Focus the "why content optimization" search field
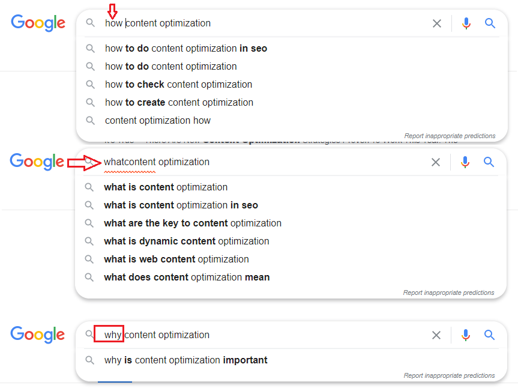518x388 pixels. (270, 335)
